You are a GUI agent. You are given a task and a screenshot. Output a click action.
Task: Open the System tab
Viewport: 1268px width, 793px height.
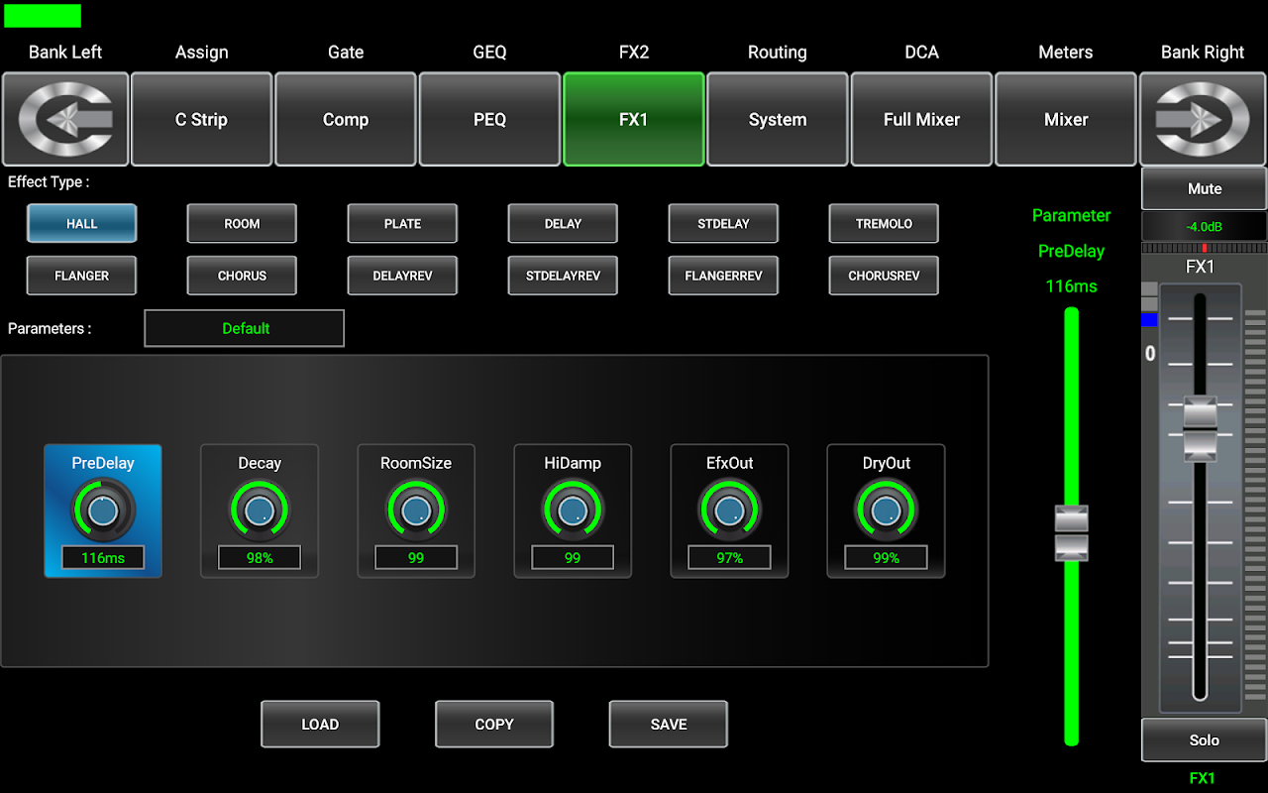(x=778, y=119)
